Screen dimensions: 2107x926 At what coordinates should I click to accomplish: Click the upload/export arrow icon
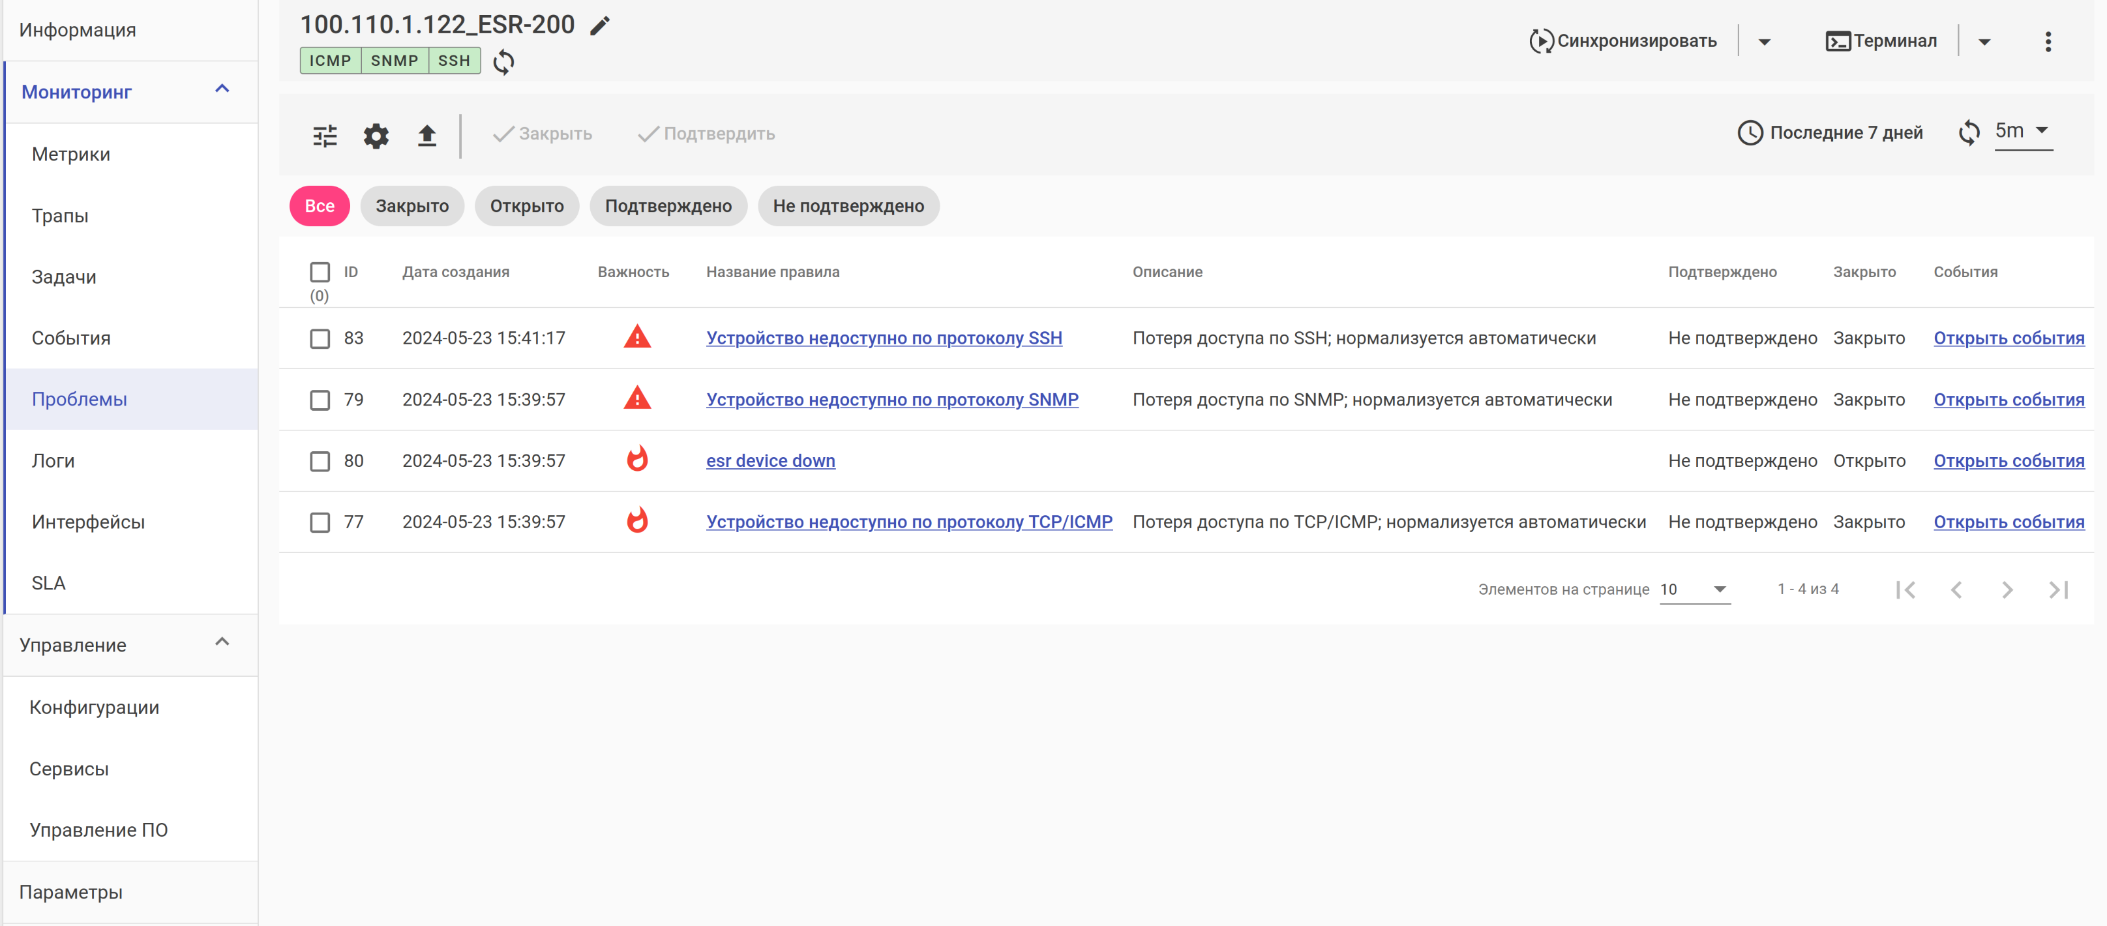coord(426,135)
